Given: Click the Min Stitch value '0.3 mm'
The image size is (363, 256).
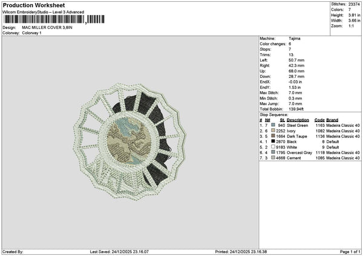Looking at the screenshot, I should [x=295, y=98].
